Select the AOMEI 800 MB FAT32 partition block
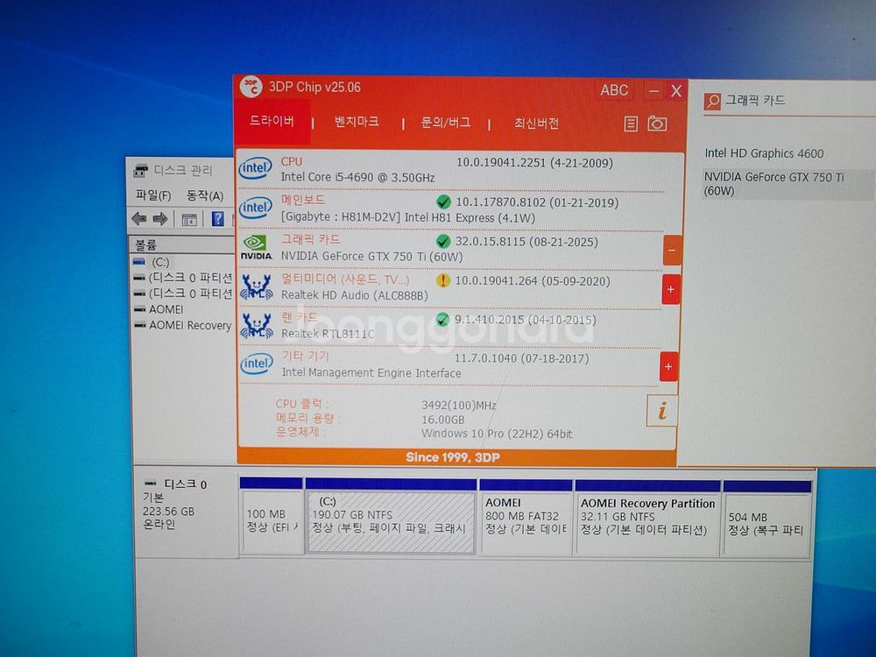 (x=526, y=518)
